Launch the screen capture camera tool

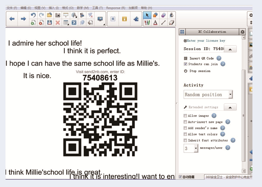click(x=58, y=15)
